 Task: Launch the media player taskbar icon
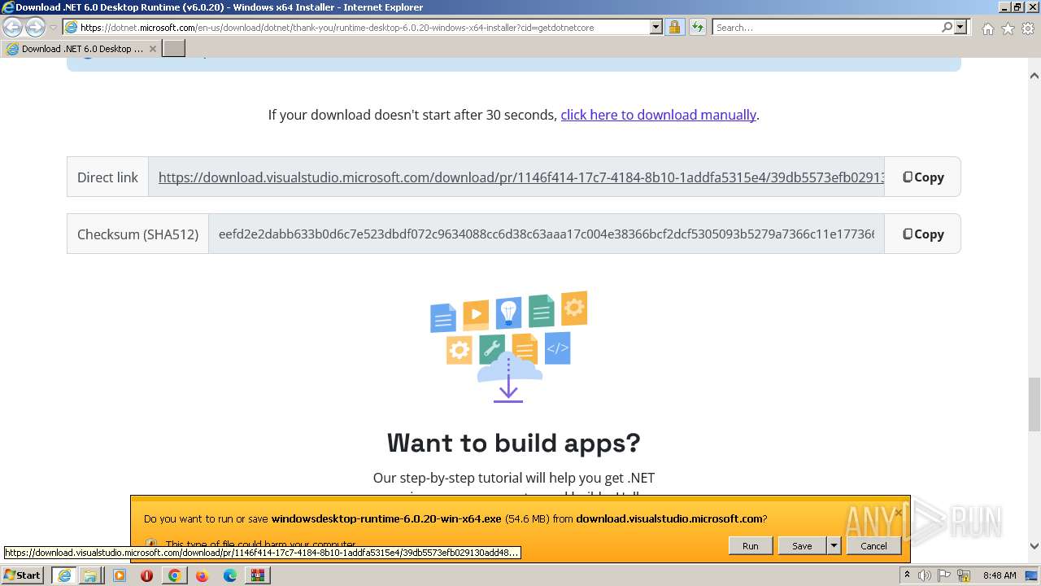tap(120, 575)
